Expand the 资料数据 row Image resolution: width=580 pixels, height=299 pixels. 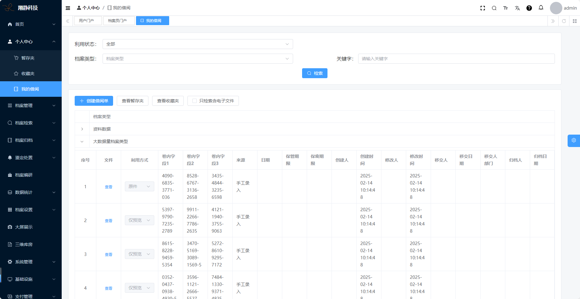coord(82,129)
